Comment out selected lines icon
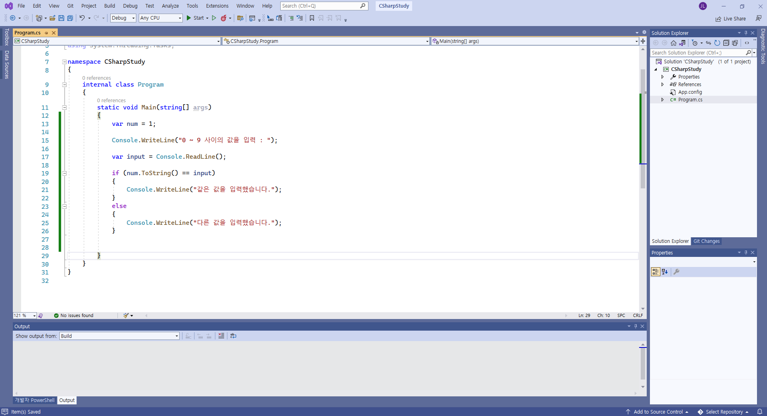 click(x=291, y=18)
